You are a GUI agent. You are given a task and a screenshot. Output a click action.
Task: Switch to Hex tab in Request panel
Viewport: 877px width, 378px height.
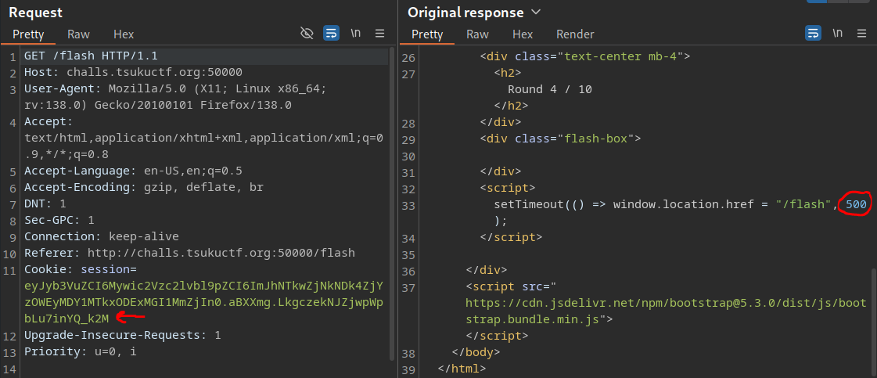(x=124, y=34)
